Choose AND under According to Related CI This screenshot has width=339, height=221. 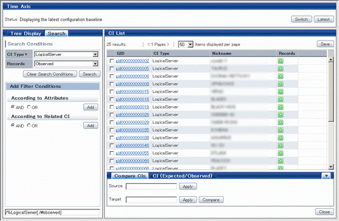point(13,125)
